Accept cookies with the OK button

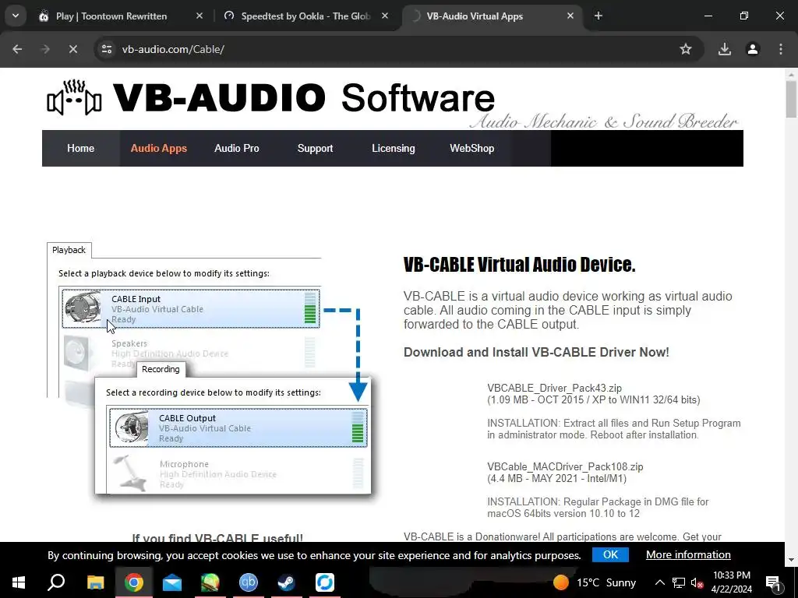[x=610, y=554]
